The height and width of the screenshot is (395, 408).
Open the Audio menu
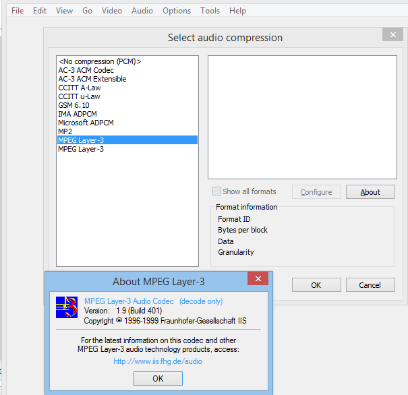tap(142, 11)
